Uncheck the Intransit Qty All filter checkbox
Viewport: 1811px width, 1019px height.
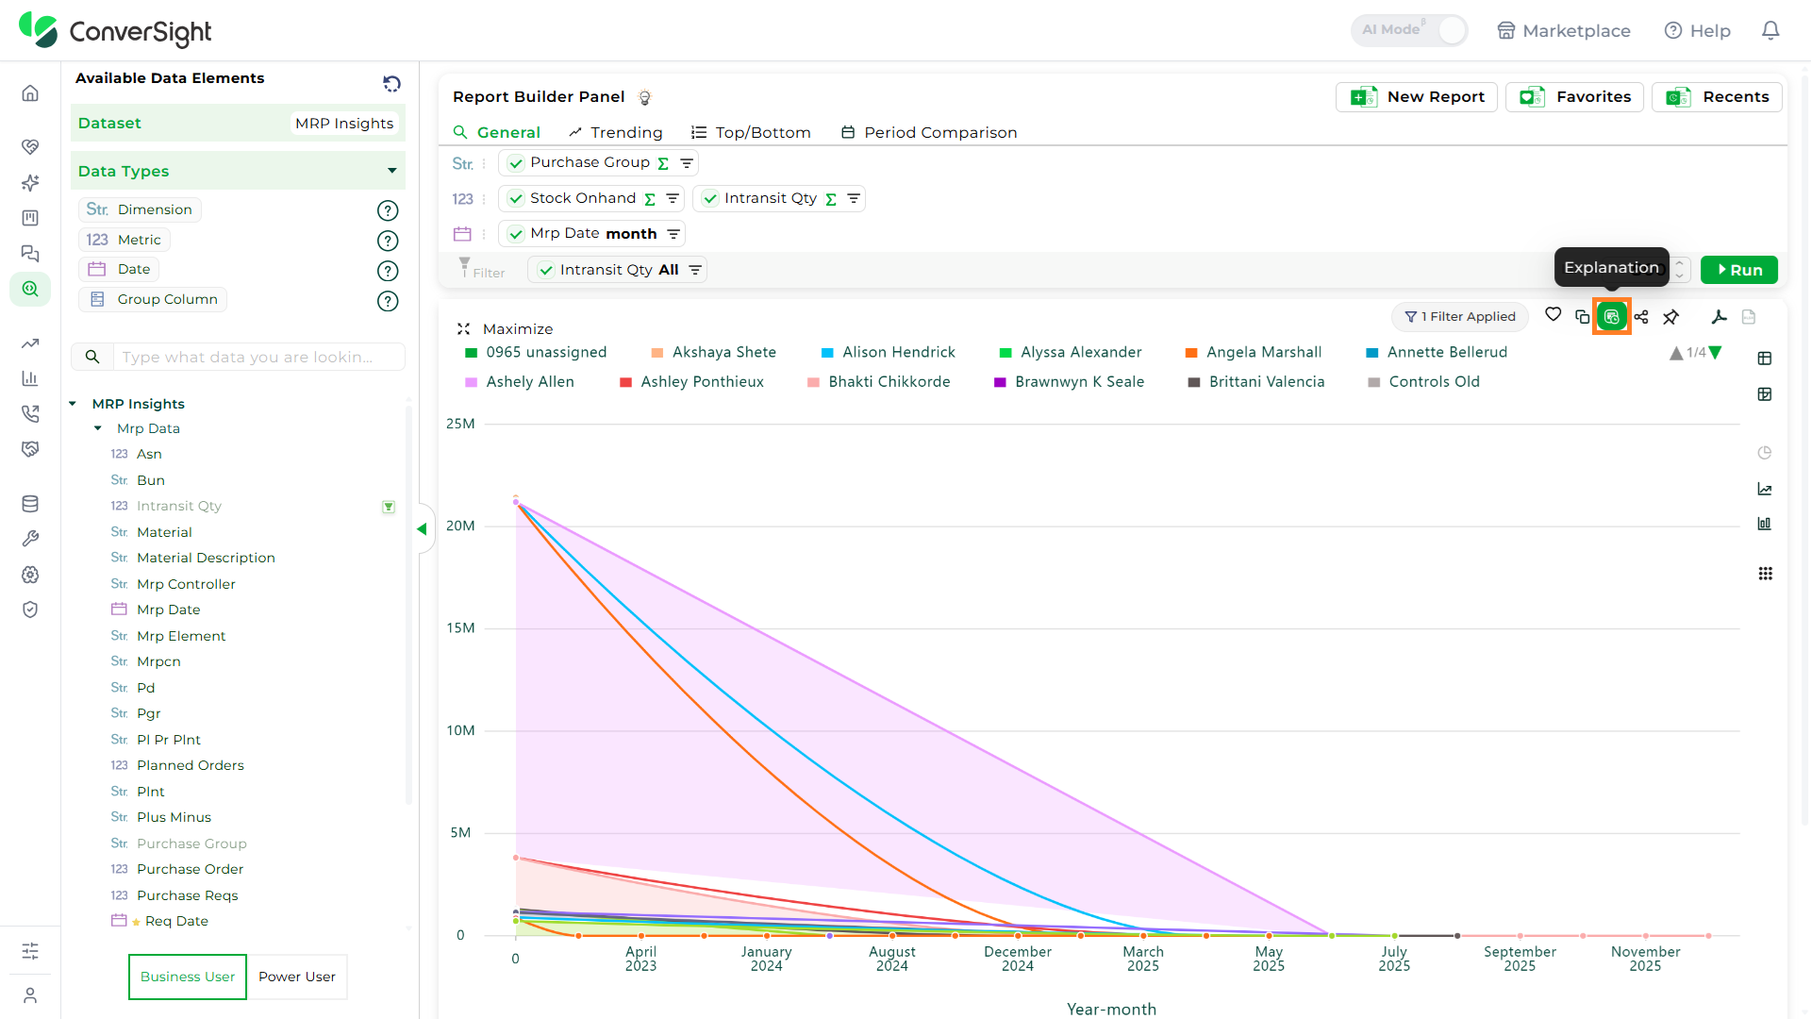pyautogui.click(x=546, y=270)
